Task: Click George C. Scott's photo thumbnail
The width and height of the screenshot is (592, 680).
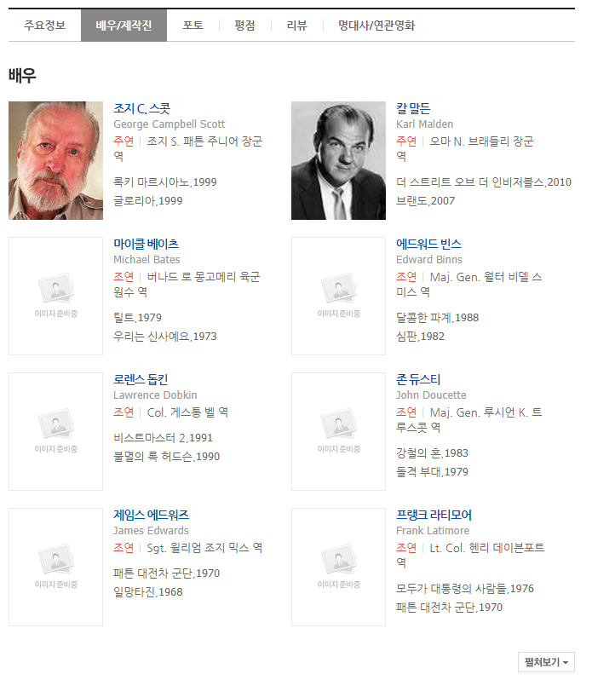Action: click(x=55, y=161)
